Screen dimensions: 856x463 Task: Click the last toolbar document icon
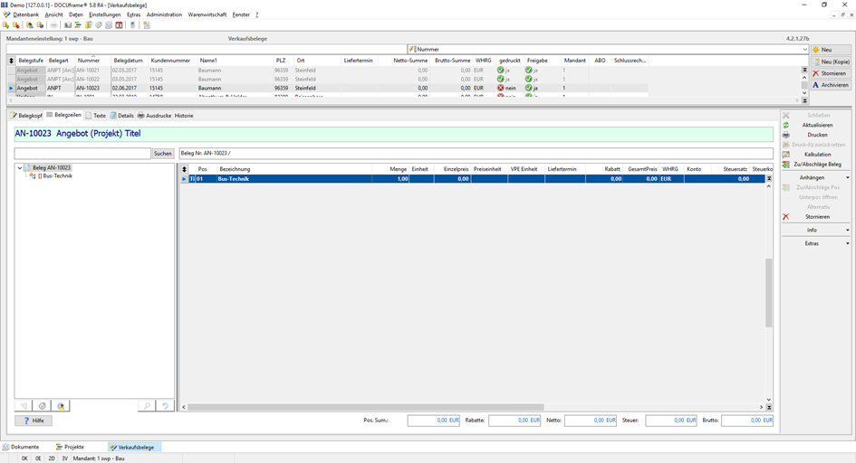(147, 25)
